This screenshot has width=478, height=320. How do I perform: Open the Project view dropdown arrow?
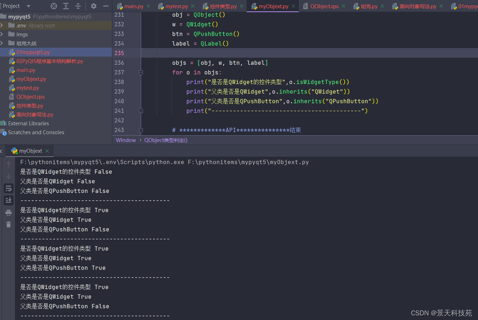click(x=29, y=6)
